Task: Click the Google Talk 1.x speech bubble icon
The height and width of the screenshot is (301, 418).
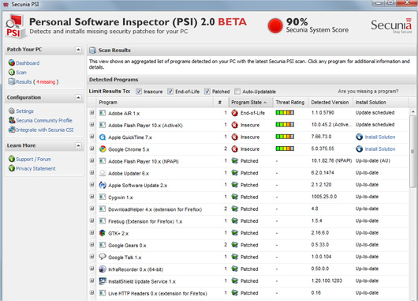Action: coord(103,257)
